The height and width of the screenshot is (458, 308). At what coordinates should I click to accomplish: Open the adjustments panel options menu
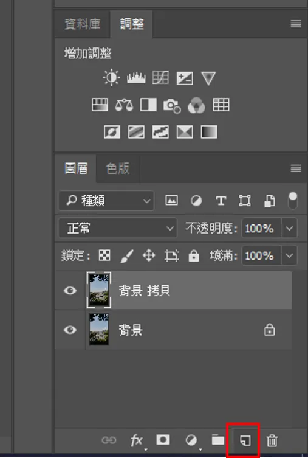(296, 24)
